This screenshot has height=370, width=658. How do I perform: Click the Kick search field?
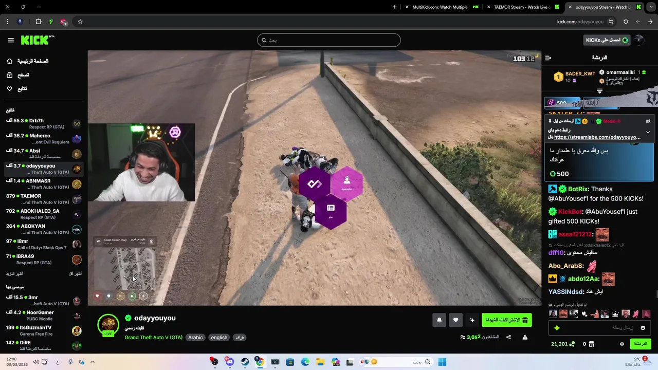(x=329, y=40)
